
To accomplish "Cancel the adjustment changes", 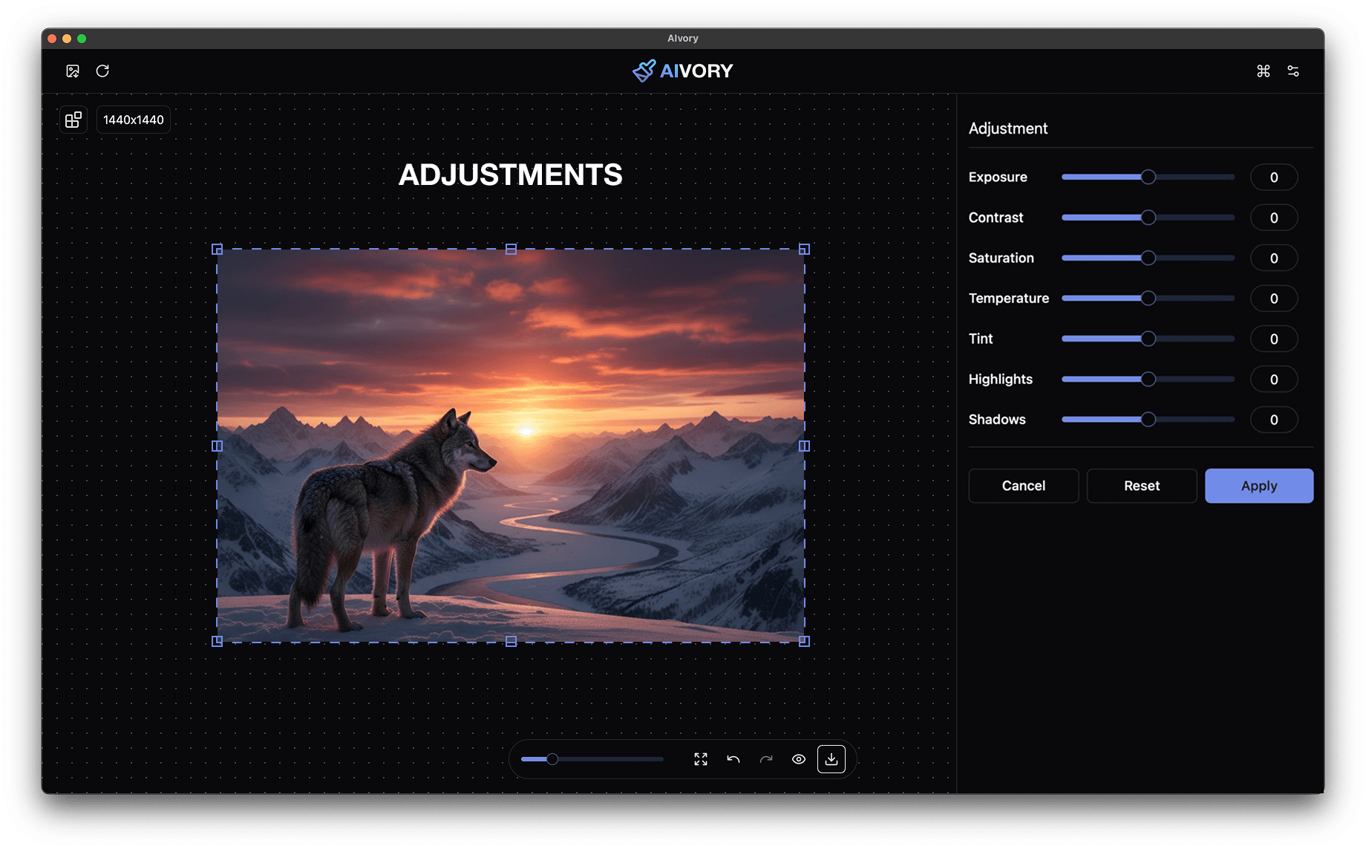I will click(1023, 486).
